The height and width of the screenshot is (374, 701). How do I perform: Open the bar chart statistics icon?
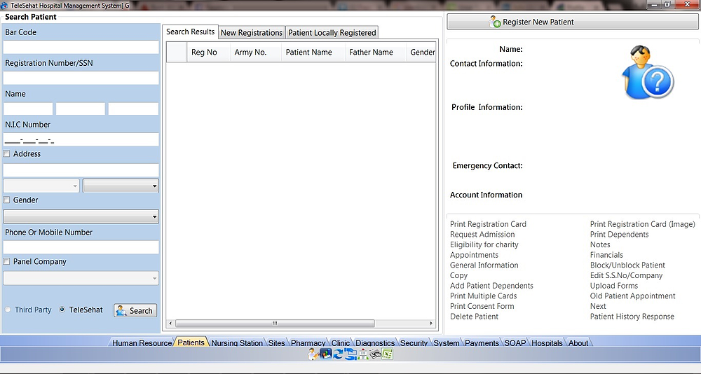tap(325, 354)
